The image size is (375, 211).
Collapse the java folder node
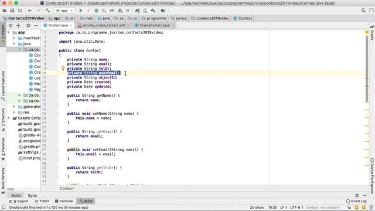[x=14, y=44]
